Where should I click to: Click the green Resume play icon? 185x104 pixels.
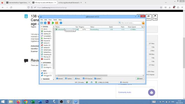[x=53, y=23]
